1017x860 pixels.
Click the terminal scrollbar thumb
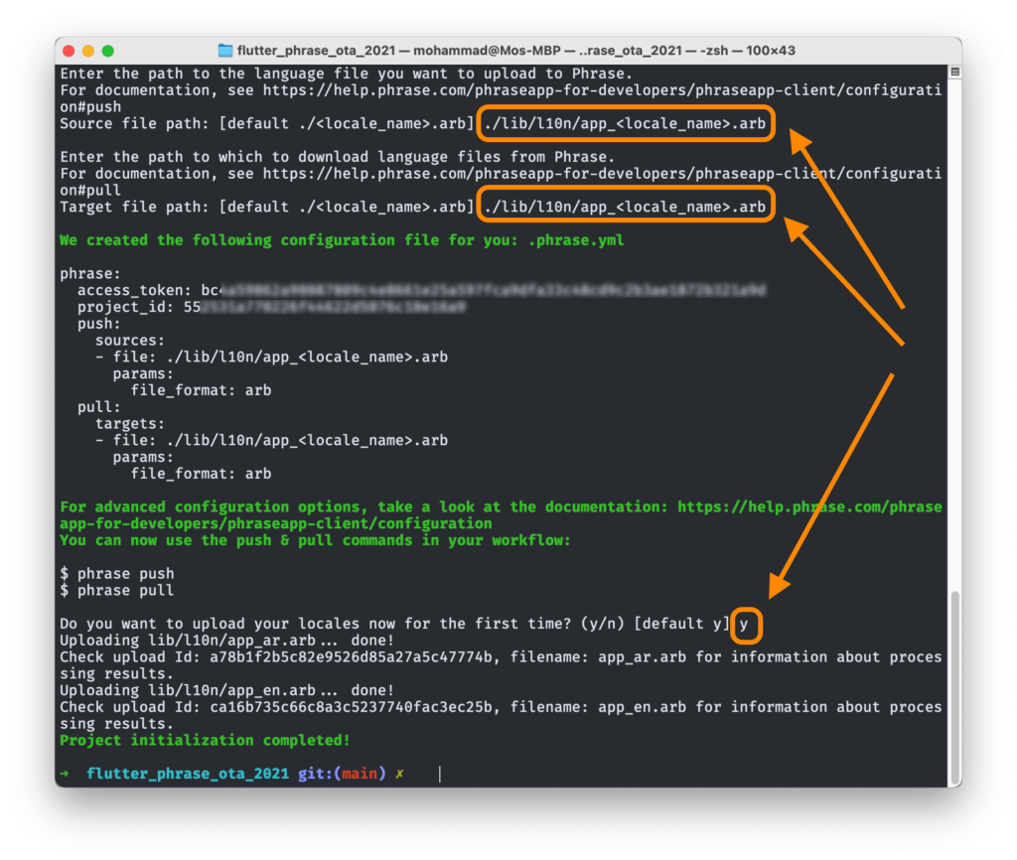tap(954, 688)
